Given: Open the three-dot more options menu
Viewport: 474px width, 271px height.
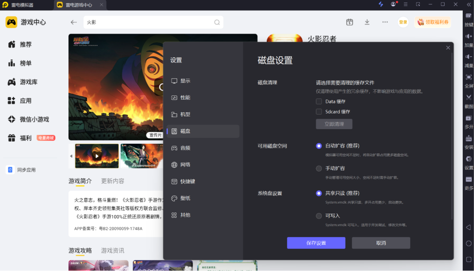Looking at the screenshot, I should (385, 22).
